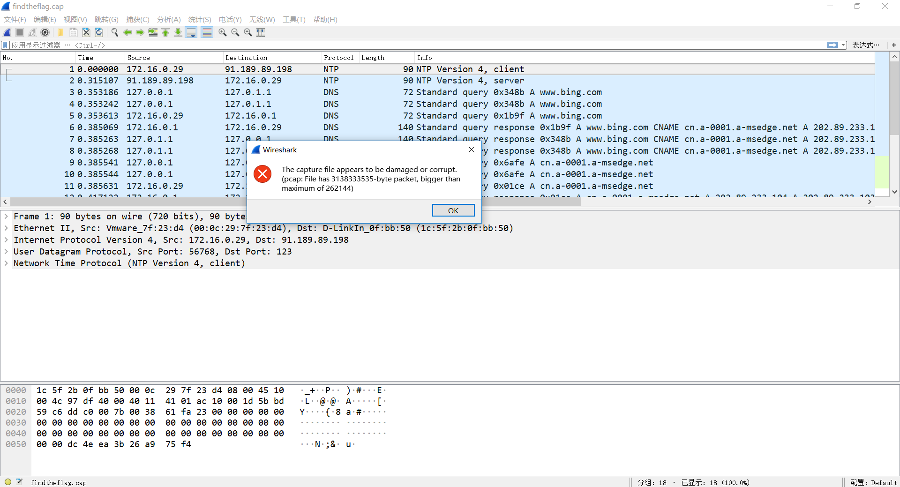Click the close capture file icon
The width and height of the screenshot is (900, 487).
click(x=86, y=32)
